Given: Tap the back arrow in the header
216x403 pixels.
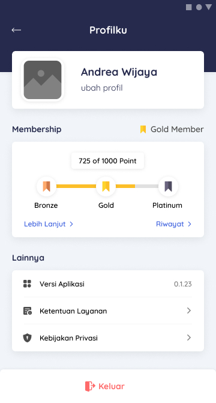Looking at the screenshot, I should tap(16, 30).
